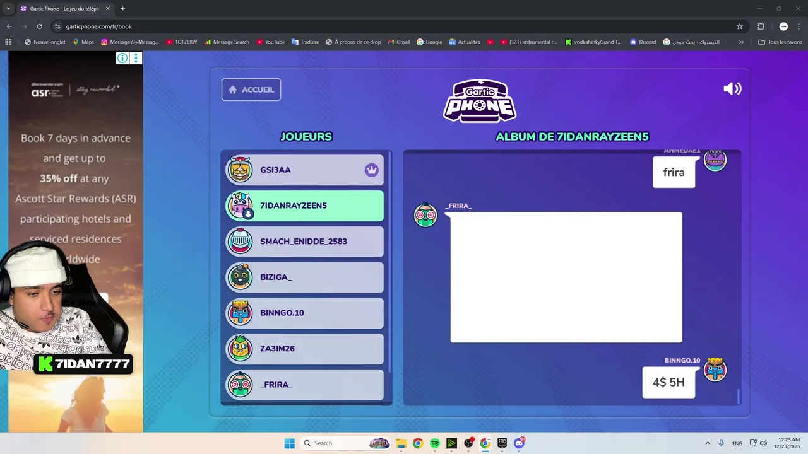This screenshot has width=808, height=454.
Task: Click 7IDANRAYZEEN5's unicorn avatar
Action: 240,206
